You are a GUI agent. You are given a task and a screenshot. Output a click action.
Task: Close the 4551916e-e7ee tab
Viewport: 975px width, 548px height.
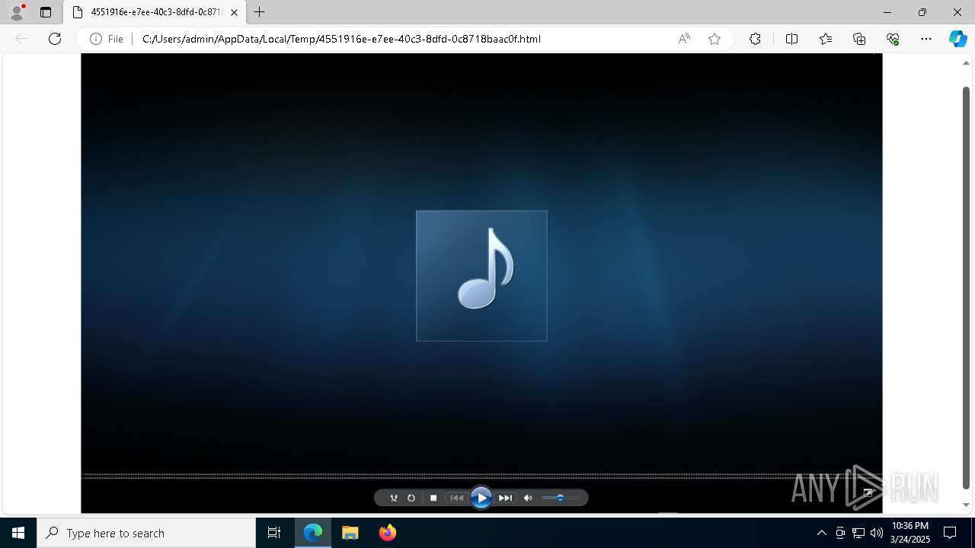coord(234,12)
